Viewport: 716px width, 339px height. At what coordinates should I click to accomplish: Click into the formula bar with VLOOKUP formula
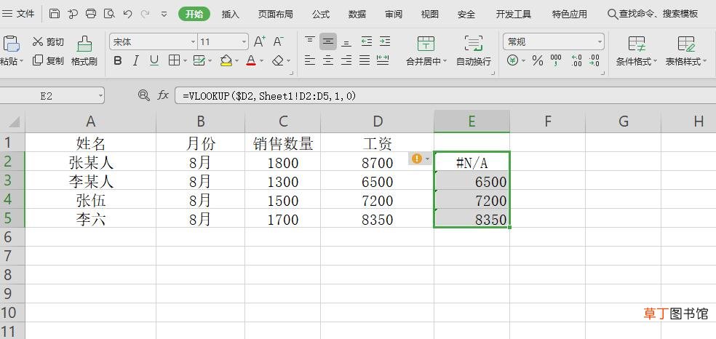click(445, 96)
